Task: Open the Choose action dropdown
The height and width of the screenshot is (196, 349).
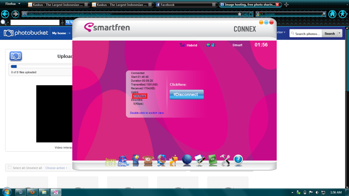Action: [x=56, y=168]
